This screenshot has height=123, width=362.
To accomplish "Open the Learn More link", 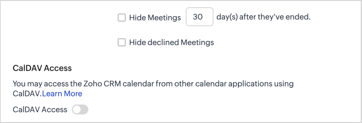I will click(62, 94).
